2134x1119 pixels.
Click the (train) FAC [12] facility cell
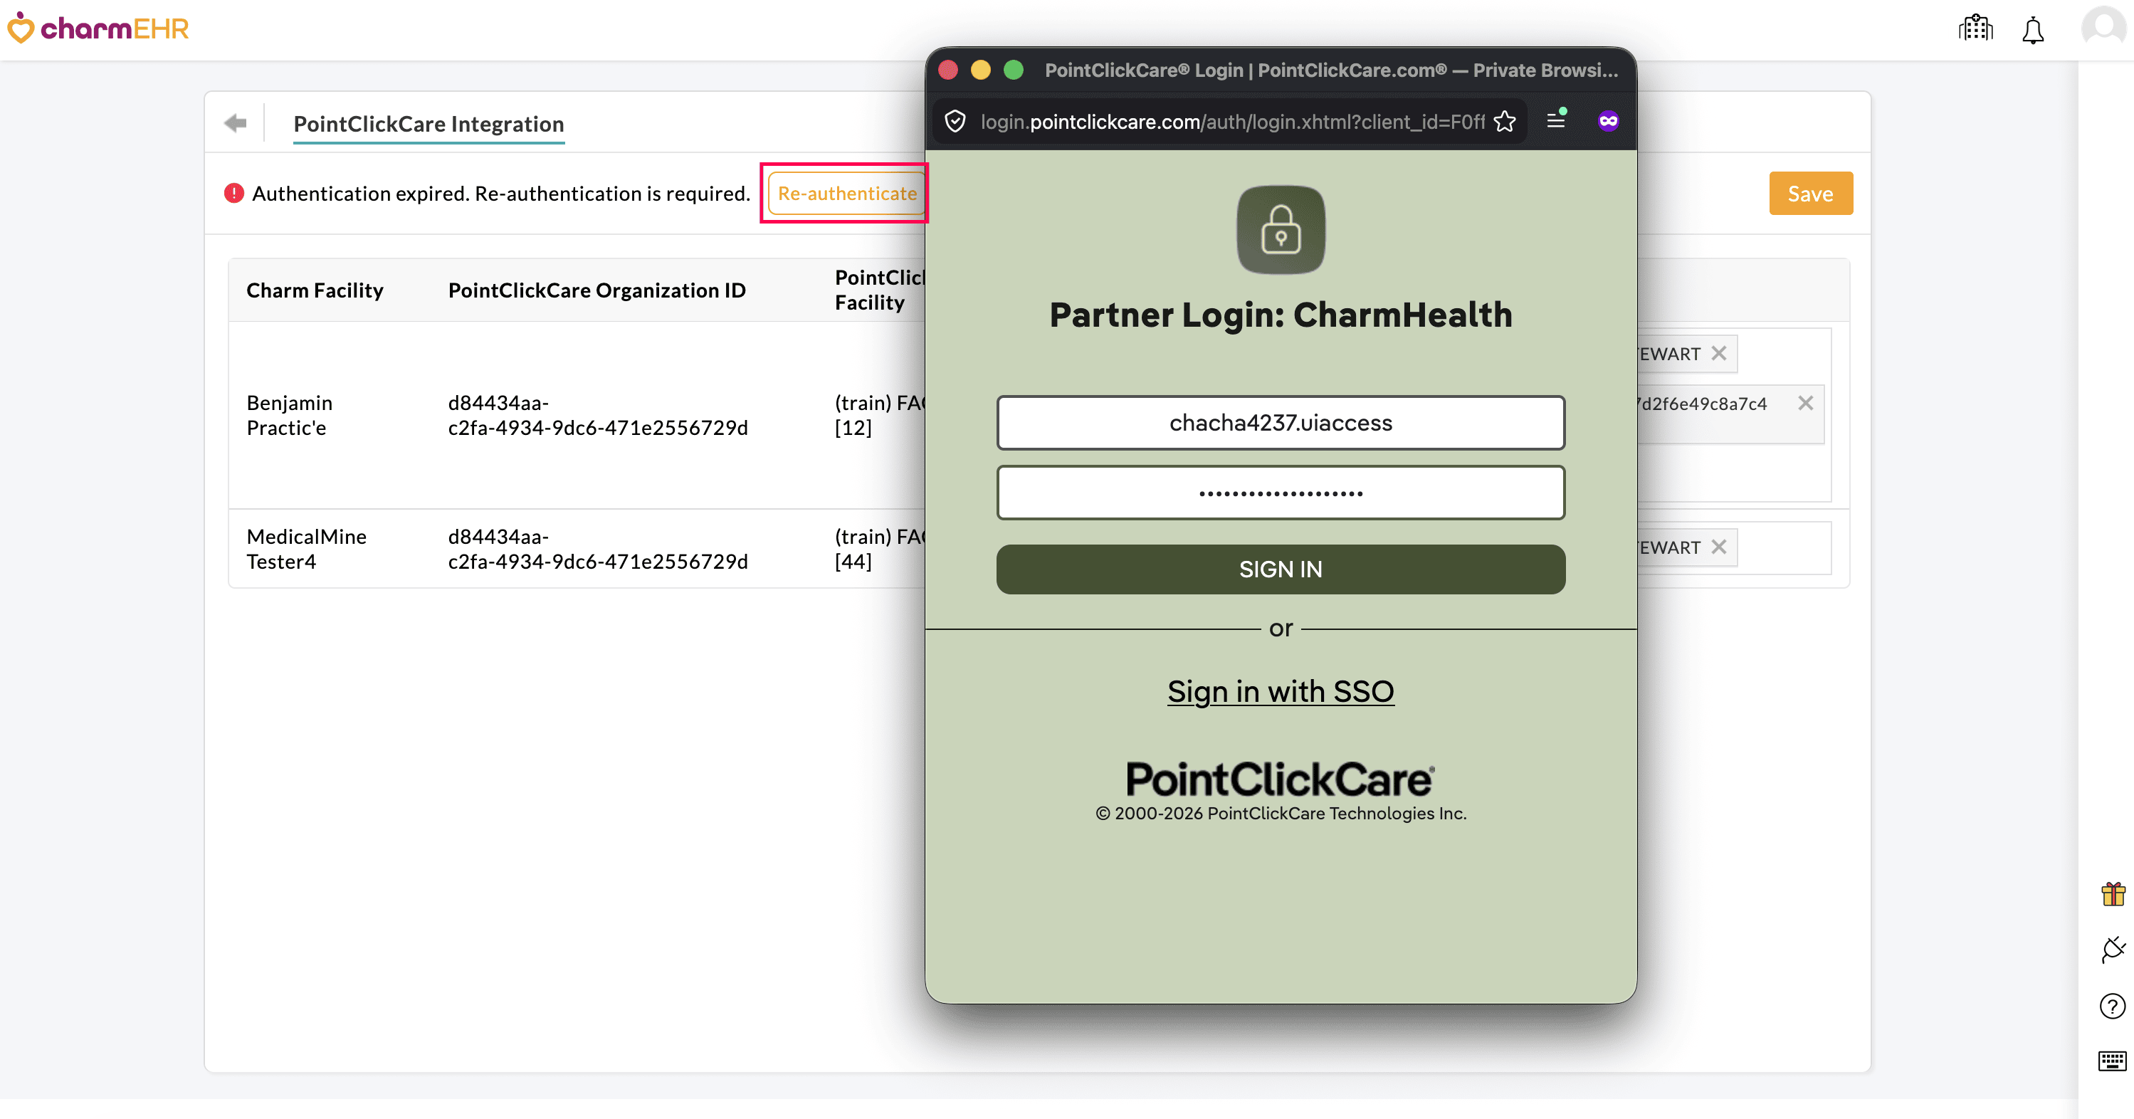click(x=880, y=415)
